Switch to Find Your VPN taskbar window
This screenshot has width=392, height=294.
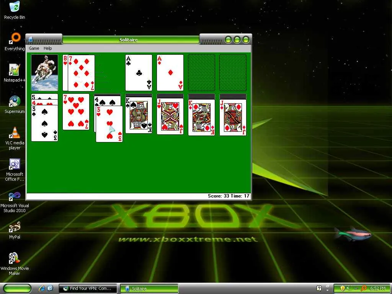[x=88, y=289]
